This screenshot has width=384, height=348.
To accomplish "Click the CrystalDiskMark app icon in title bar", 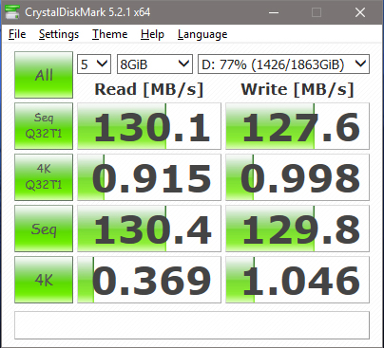I will [x=12, y=12].
